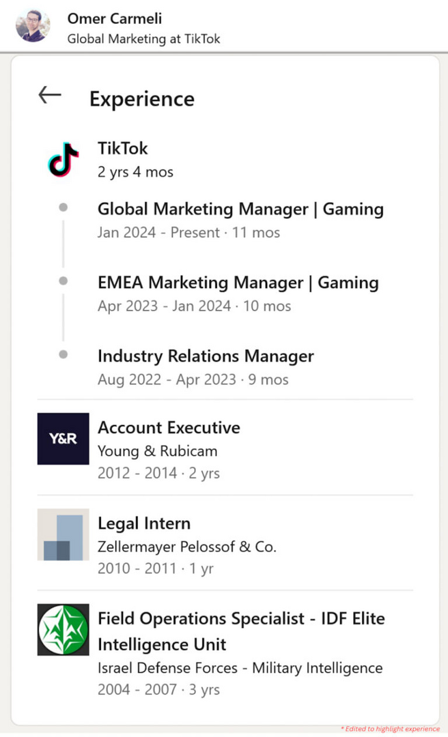Open the Young & Rubicam company link
Image resolution: width=448 pixels, height=737 pixels.
pos(157,451)
